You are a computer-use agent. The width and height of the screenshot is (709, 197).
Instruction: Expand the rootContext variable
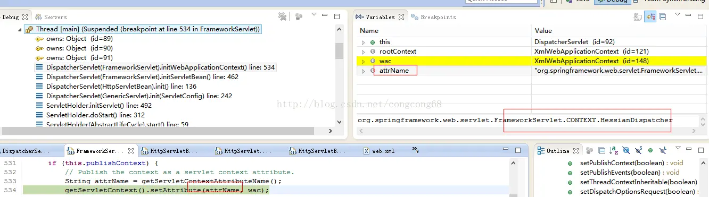pyautogui.click(x=363, y=52)
